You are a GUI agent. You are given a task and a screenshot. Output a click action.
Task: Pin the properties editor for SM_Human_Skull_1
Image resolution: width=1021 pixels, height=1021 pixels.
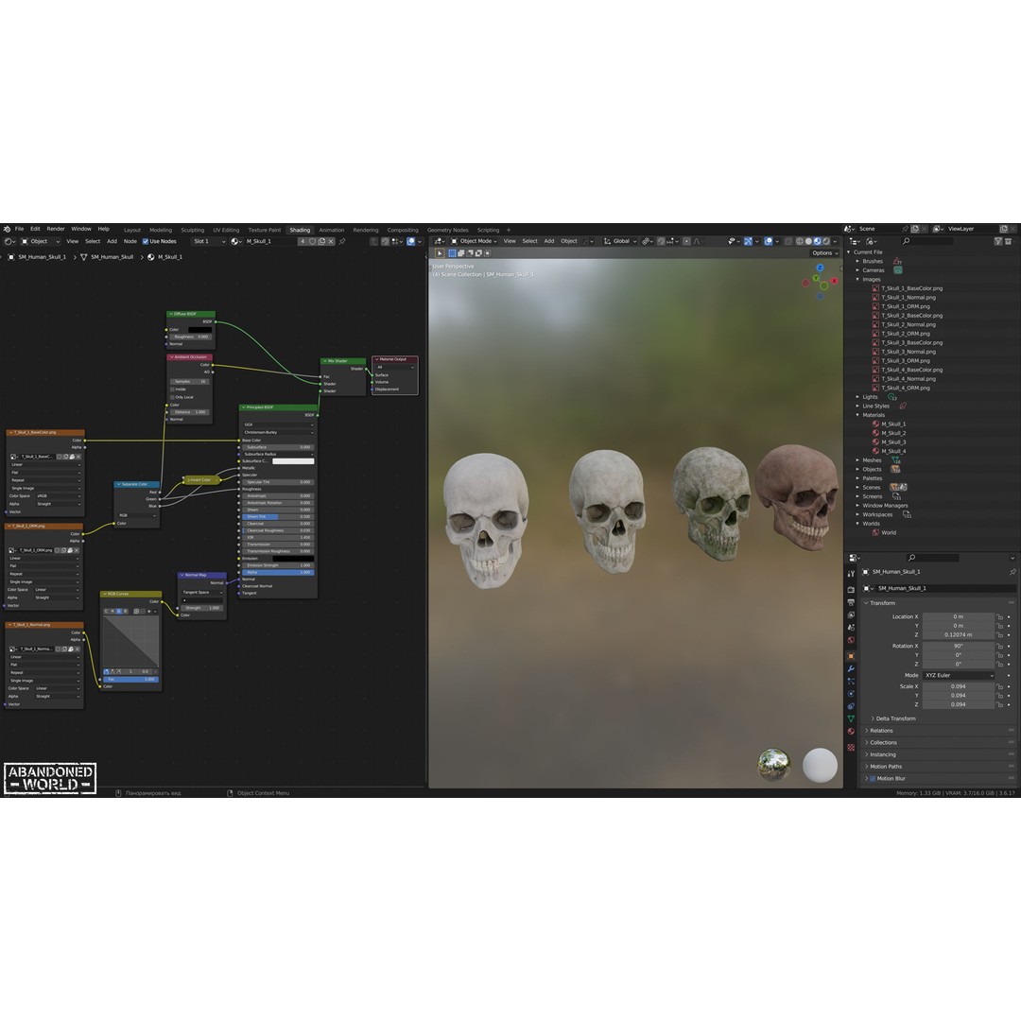pyautogui.click(x=1012, y=572)
